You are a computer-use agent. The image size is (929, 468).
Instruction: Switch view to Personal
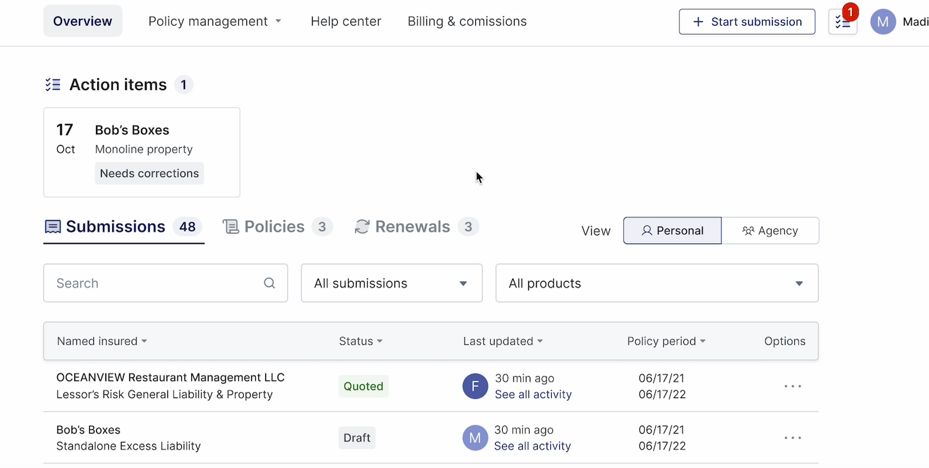point(672,231)
